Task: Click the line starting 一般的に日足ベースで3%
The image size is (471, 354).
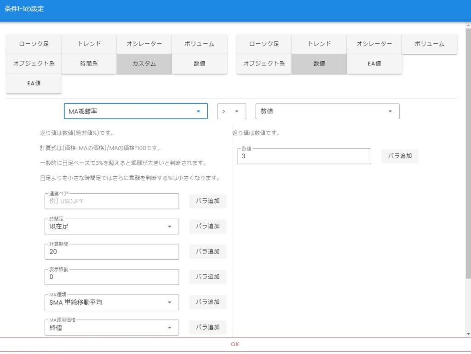Action: (123, 163)
